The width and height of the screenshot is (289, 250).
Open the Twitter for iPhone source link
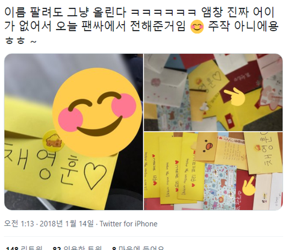(128, 223)
